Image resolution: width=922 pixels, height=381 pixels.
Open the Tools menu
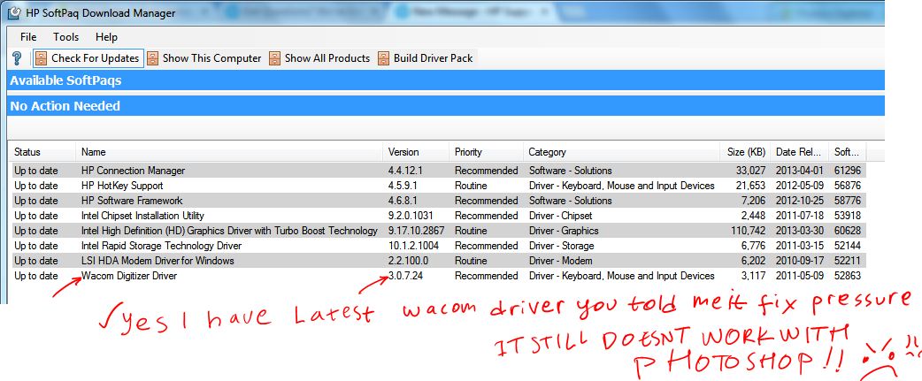click(x=65, y=37)
